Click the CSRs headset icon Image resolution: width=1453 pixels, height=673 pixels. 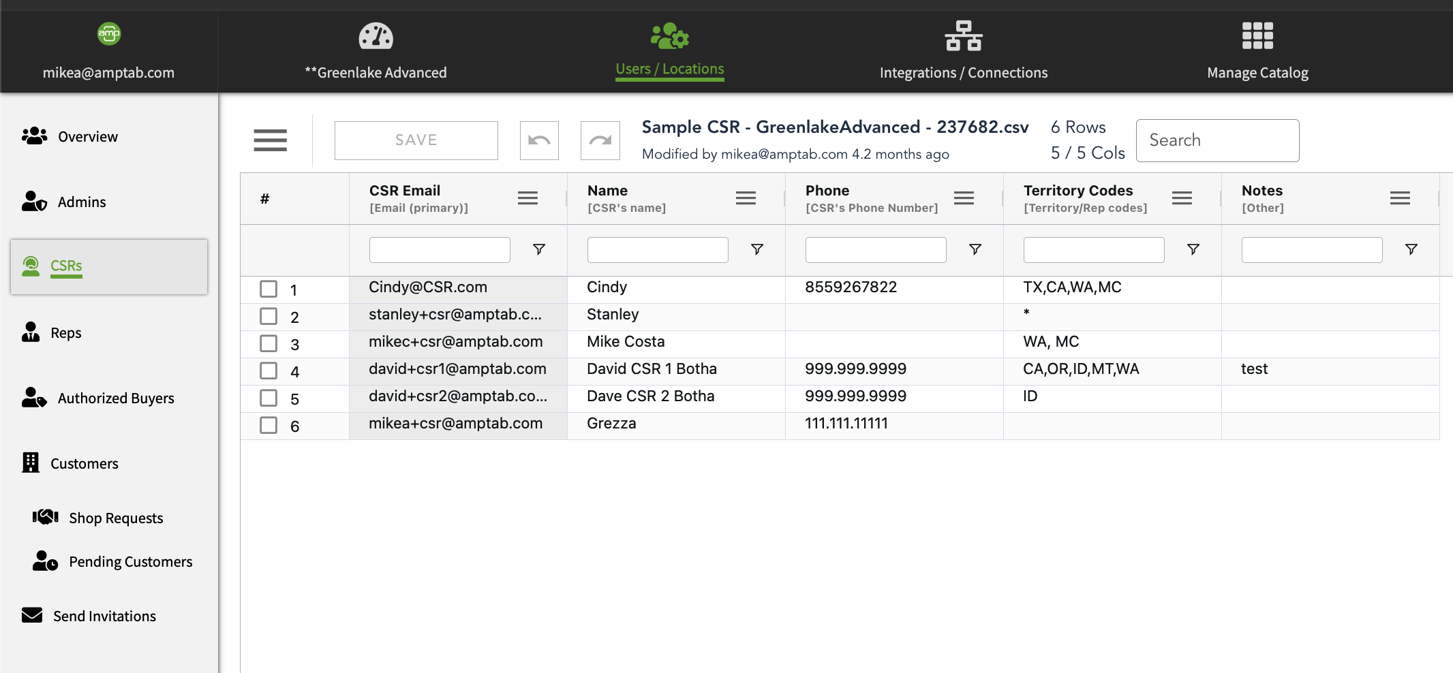coord(31,266)
